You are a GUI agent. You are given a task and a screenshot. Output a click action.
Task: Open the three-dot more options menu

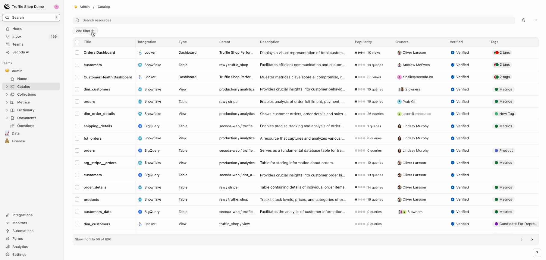(x=535, y=20)
